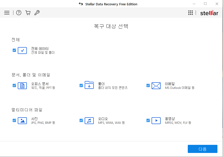Click the 오피스 문서 label text

click(40, 84)
